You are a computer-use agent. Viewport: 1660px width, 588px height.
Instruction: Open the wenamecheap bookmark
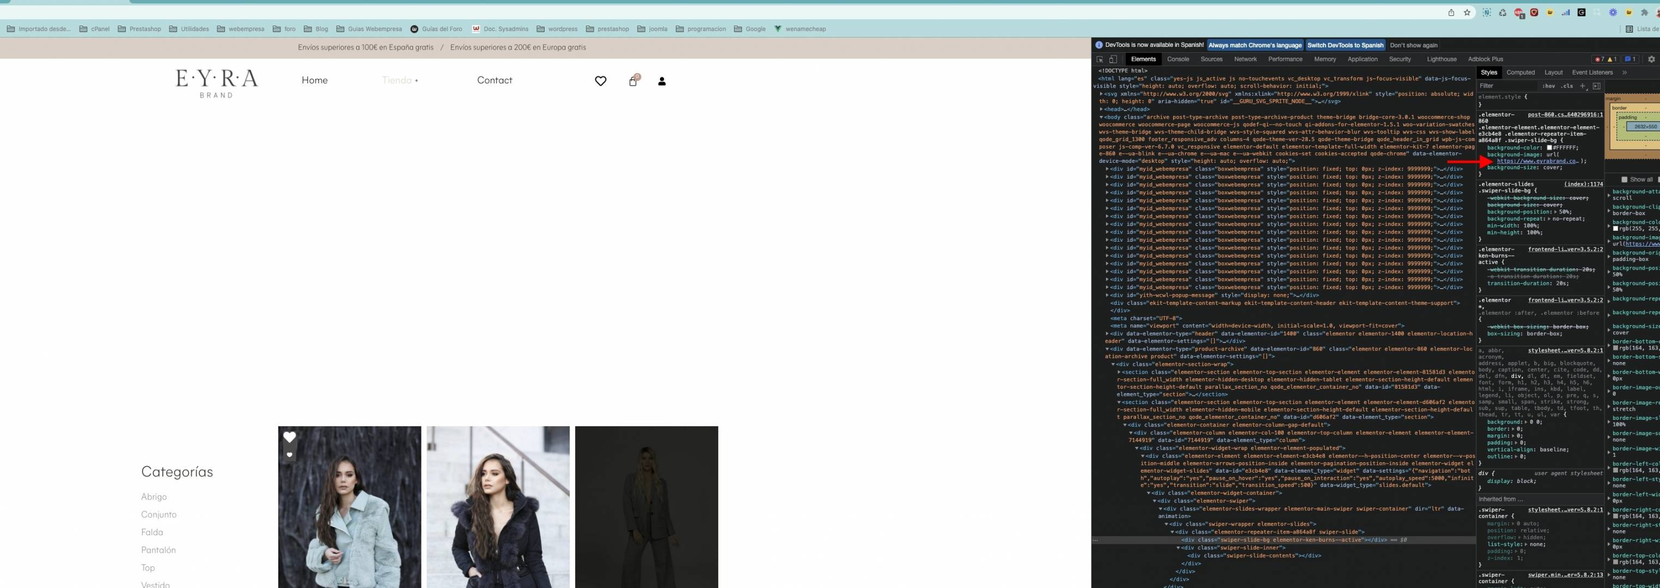click(x=800, y=29)
